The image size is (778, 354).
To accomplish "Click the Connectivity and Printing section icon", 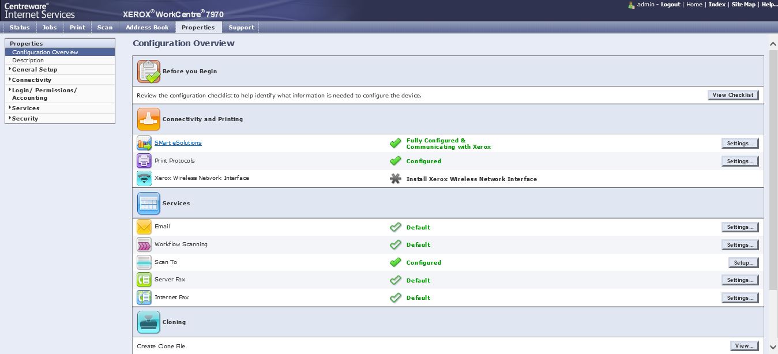I will click(148, 119).
